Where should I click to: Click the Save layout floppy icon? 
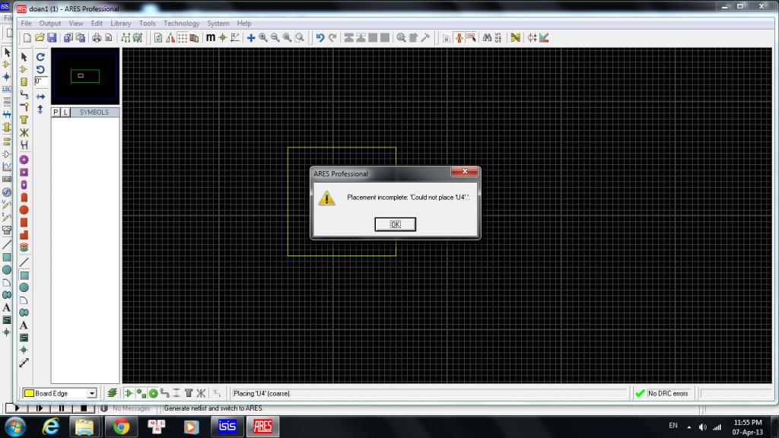pos(52,38)
